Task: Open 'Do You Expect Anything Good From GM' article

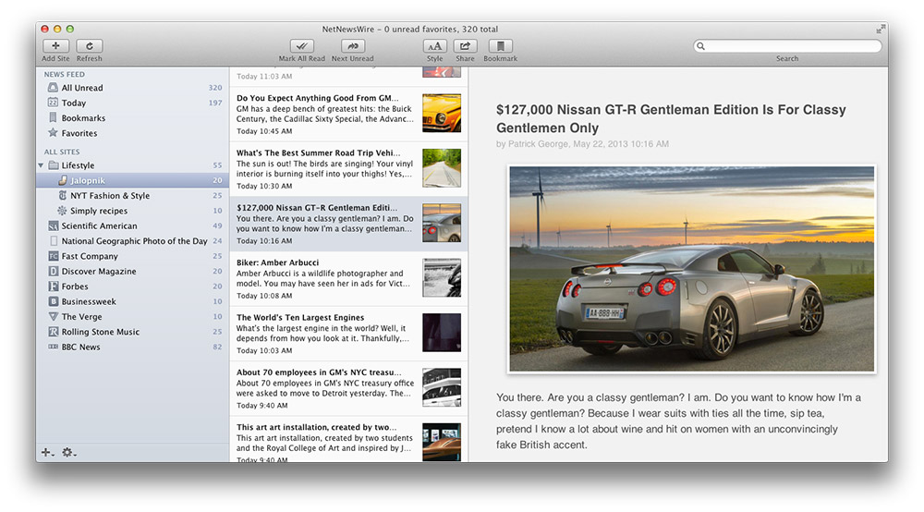Action: tap(349, 115)
